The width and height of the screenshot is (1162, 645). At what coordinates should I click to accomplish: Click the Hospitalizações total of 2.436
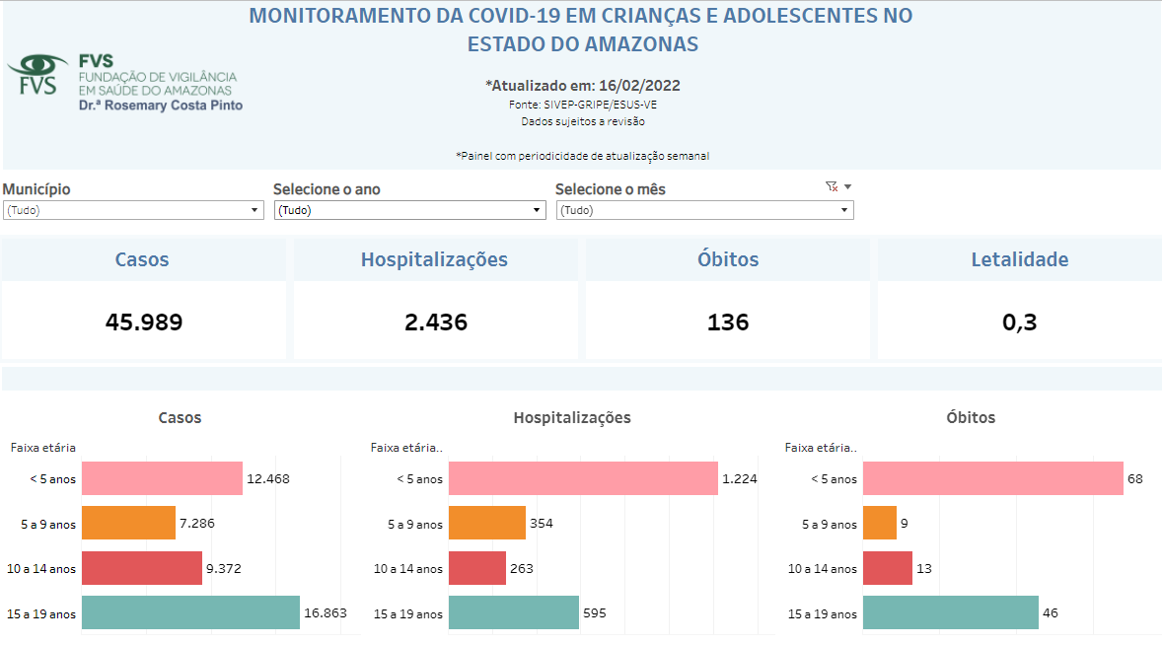coord(435,319)
